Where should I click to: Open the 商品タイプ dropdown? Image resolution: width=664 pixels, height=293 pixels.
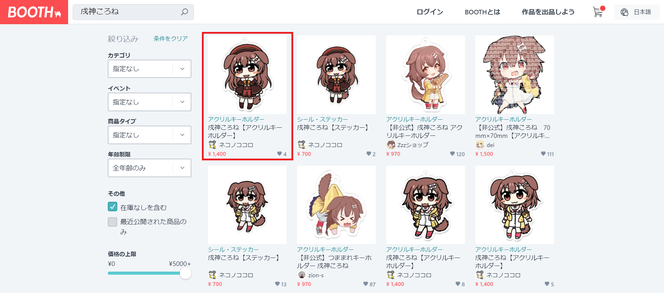click(150, 135)
